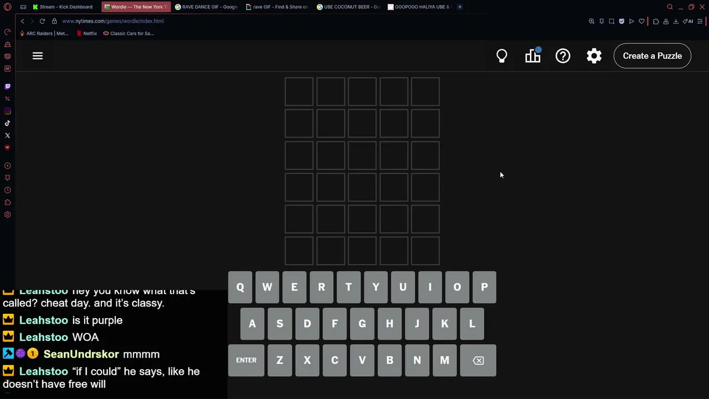This screenshot has width=709, height=399.
Task: Open ARC Raiders bookmark
Action: point(44,33)
